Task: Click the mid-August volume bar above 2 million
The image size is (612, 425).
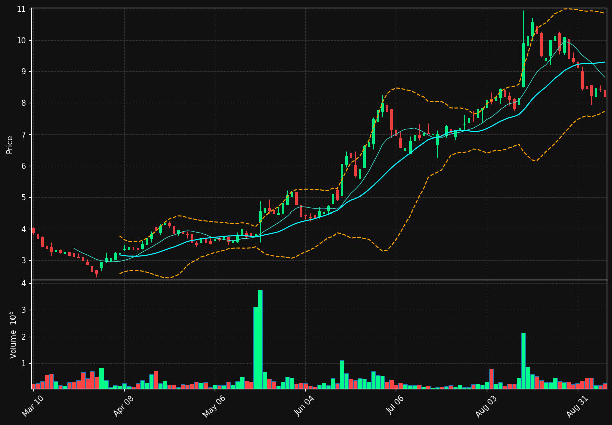Action: click(x=523, y=361)
